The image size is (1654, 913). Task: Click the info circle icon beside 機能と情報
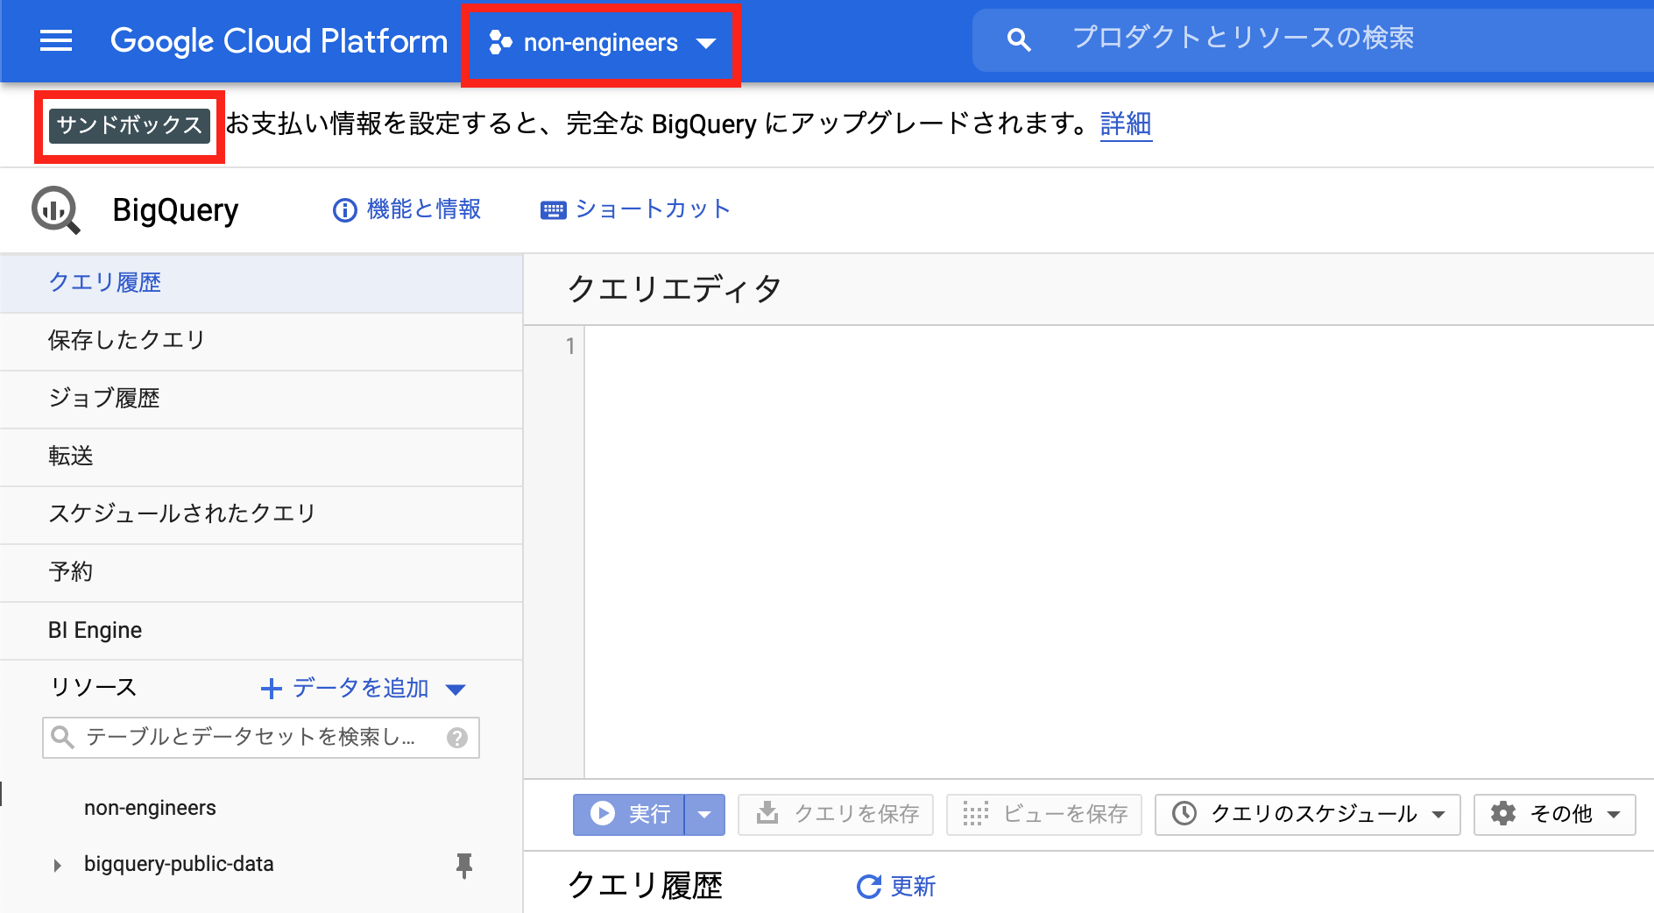pos(344,210)
